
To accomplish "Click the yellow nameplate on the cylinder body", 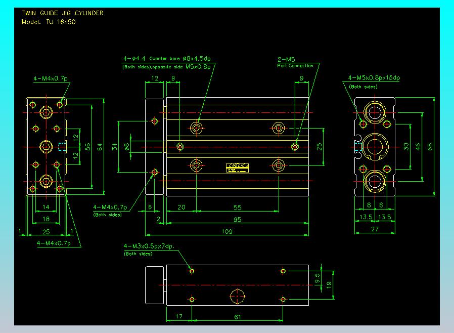I will [237, 168].
